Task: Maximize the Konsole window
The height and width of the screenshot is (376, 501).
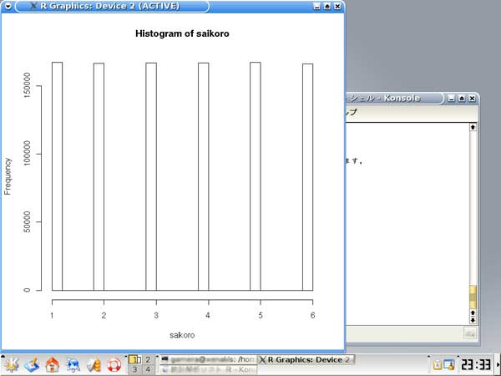Action: pos(462,98)
